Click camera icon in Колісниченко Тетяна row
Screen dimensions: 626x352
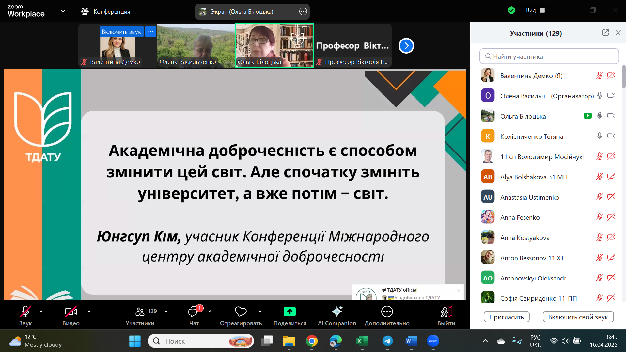tap(611, 136)
